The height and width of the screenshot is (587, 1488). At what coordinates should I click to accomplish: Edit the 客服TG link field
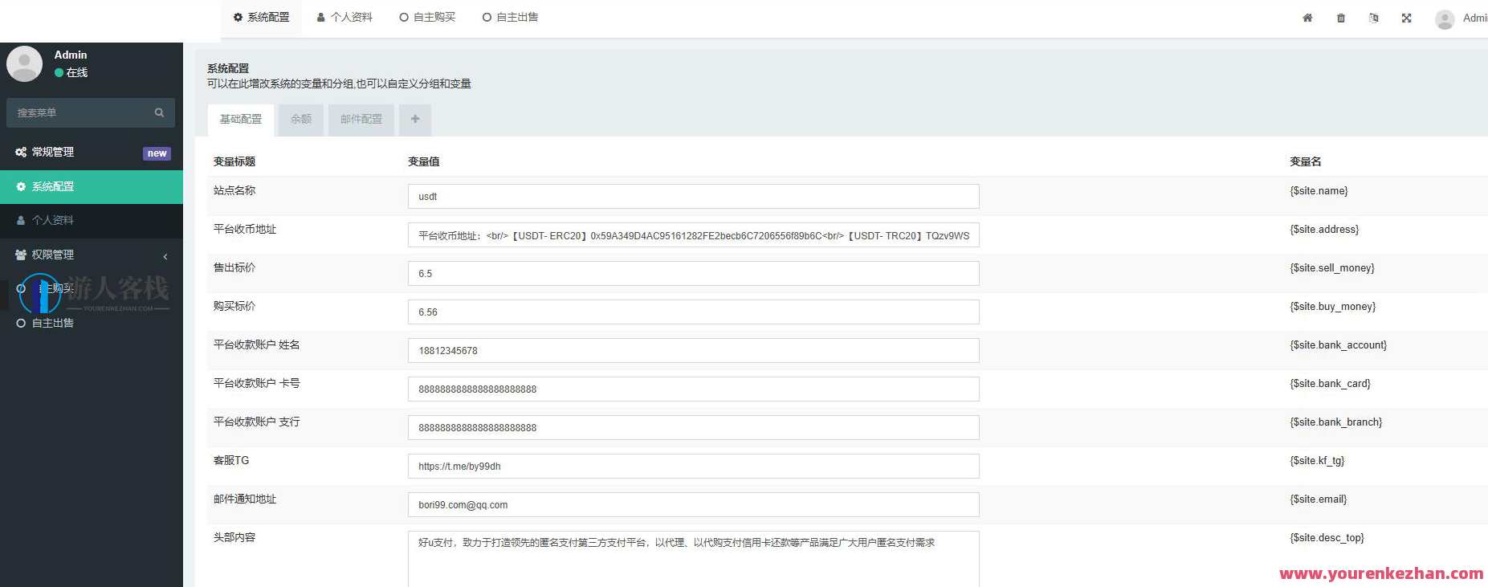click(x=694, y=466)
